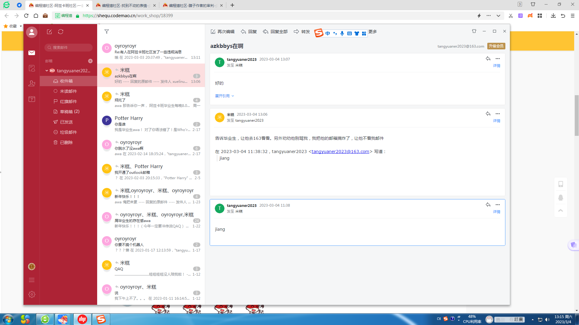Open the tangyuaner2023@163.com email link
The height and width of the screenshot is (325, 579).
pyautogui.click(x=340, y=152)
